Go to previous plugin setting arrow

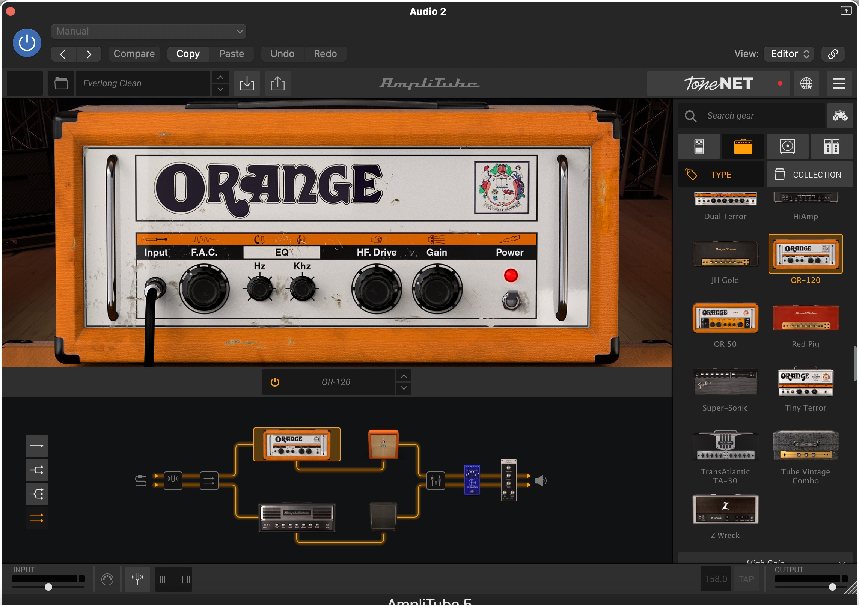click(63, 54)
